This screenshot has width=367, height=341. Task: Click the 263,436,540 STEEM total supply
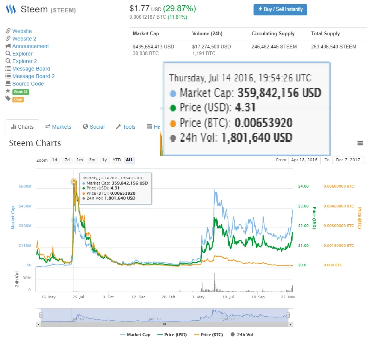334,47
